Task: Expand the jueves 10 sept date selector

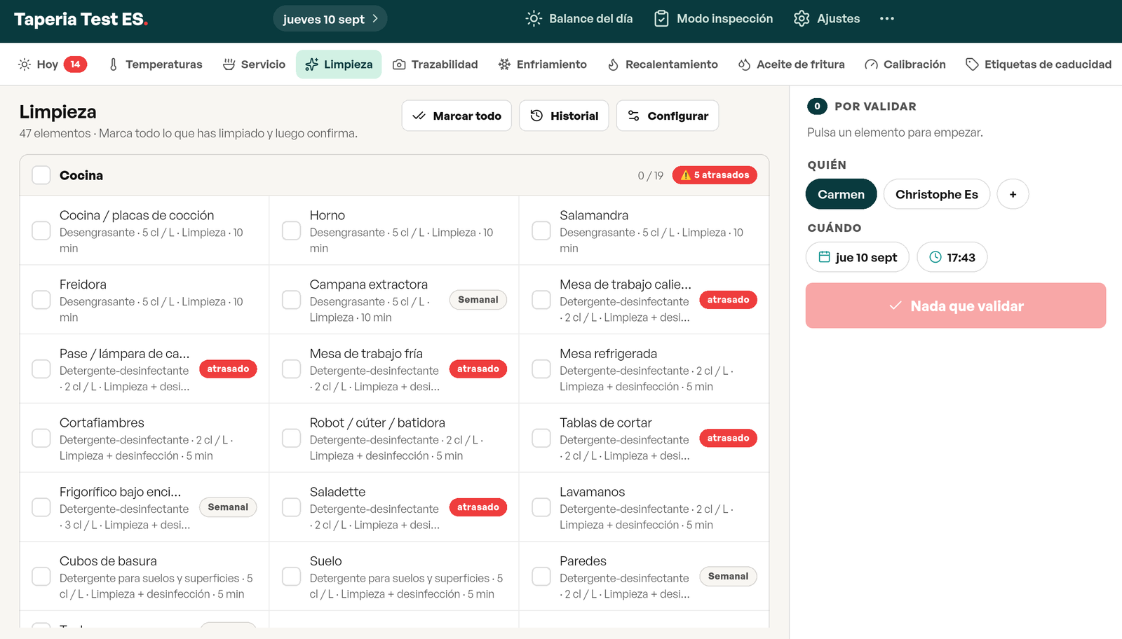Action: click(x=330, y=19)
